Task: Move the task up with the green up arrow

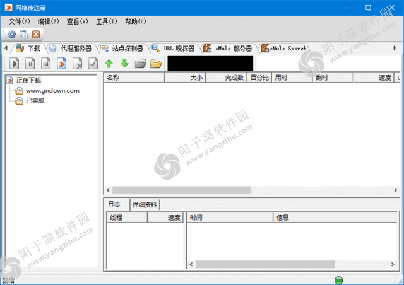Action: tap(109, 64)
